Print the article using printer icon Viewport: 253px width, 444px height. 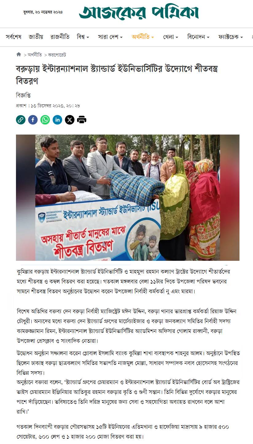82,119
